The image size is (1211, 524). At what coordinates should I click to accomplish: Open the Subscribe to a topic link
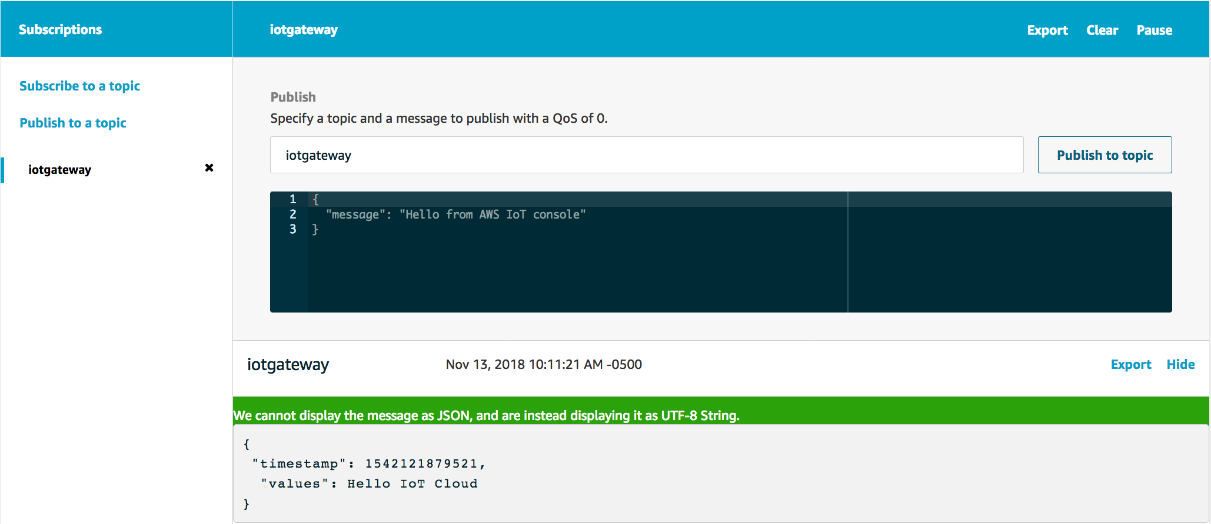(79, 86)
